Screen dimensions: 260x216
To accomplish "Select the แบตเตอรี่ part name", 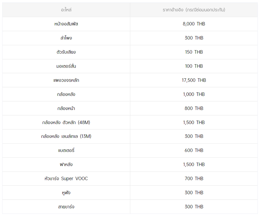I will [x=66, y=151].
